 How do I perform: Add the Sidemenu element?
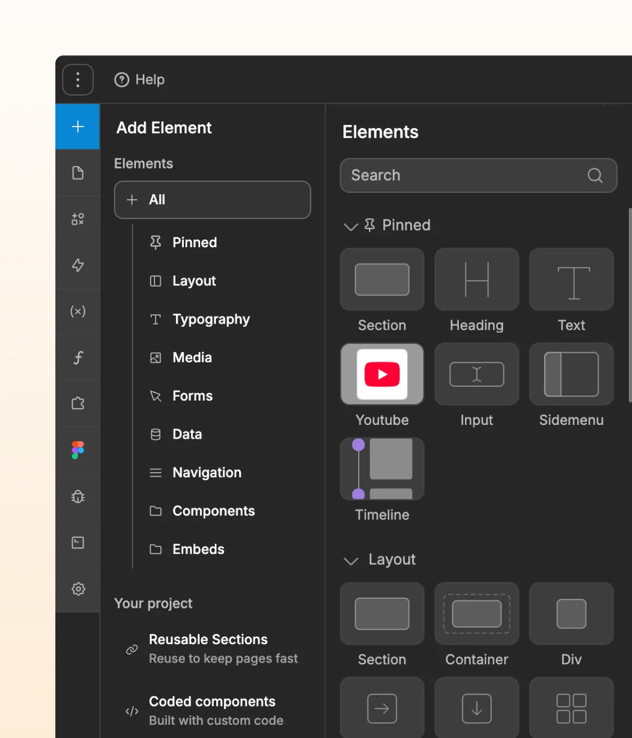tap(571, 374)
